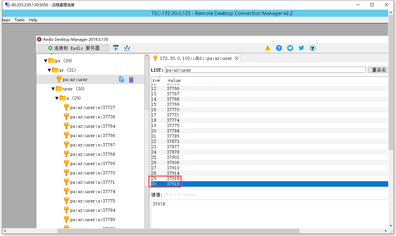Close the pa:ar:user tab
Image resolution: width=396 pixels, height=236 pixels.
pyautogui.click(x=237, y=58)
